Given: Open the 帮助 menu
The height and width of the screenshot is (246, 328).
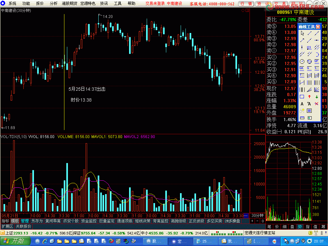Looking at the screenshot, I should [131, 3].
